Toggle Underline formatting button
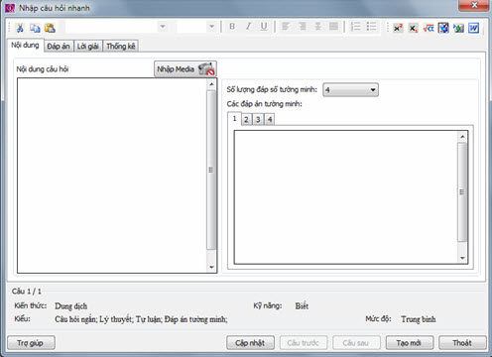492x357 pixels. pos(264,27)
